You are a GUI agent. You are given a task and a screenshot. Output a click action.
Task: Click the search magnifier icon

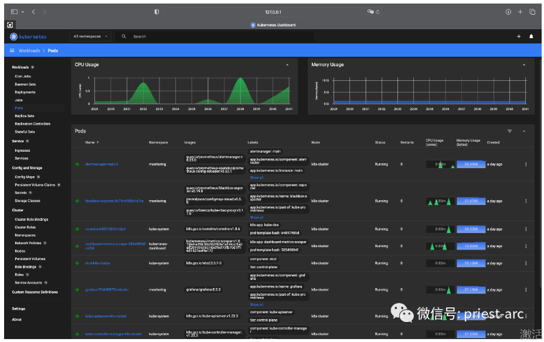(124, 36)
